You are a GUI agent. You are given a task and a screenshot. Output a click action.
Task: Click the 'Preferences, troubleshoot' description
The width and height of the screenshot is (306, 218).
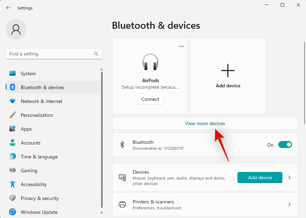pos(157,208)
